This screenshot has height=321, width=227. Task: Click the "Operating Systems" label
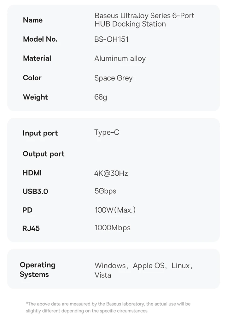(38, 270)
